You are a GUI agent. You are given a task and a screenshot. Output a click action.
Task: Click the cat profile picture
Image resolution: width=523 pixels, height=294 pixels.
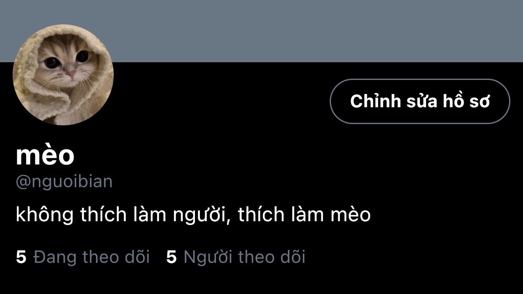click(63, 75)
